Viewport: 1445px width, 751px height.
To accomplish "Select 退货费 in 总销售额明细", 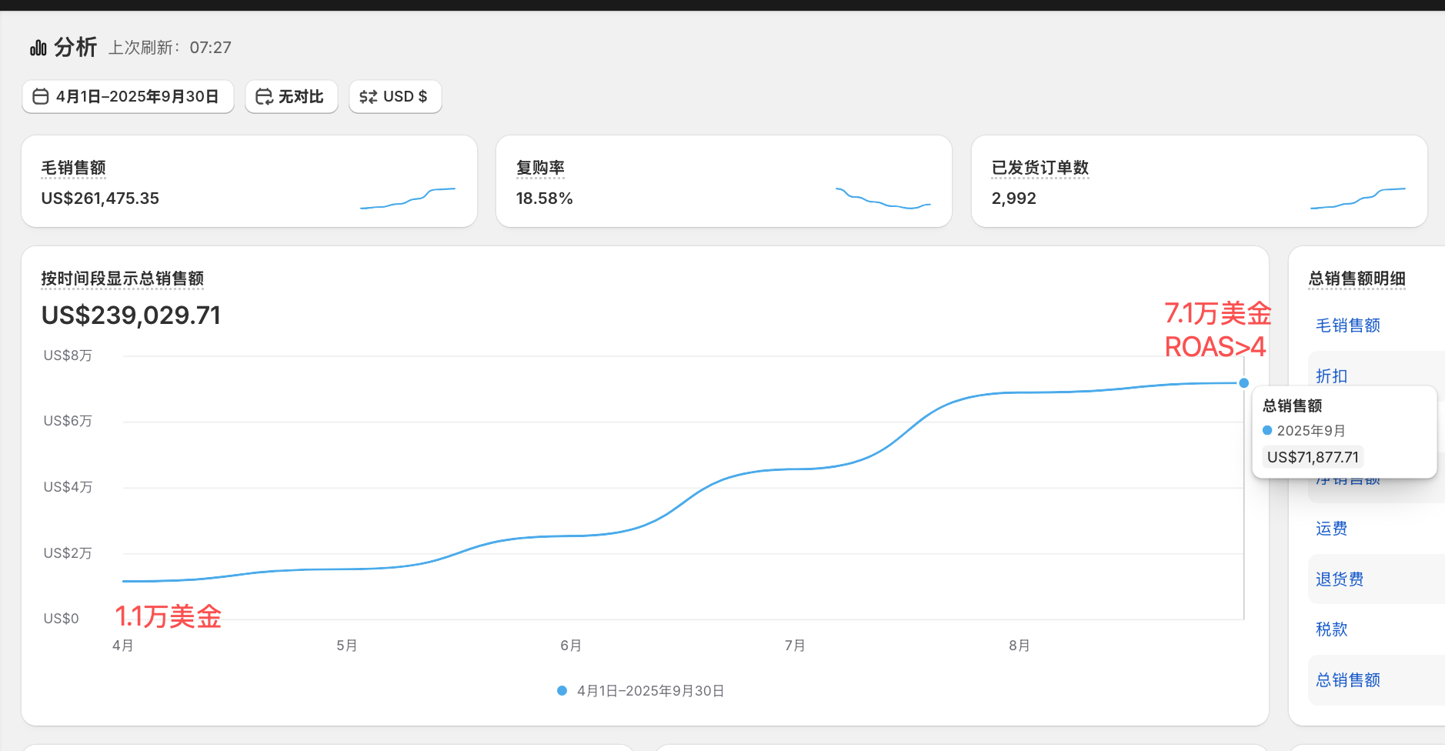I will (1340, 579).
